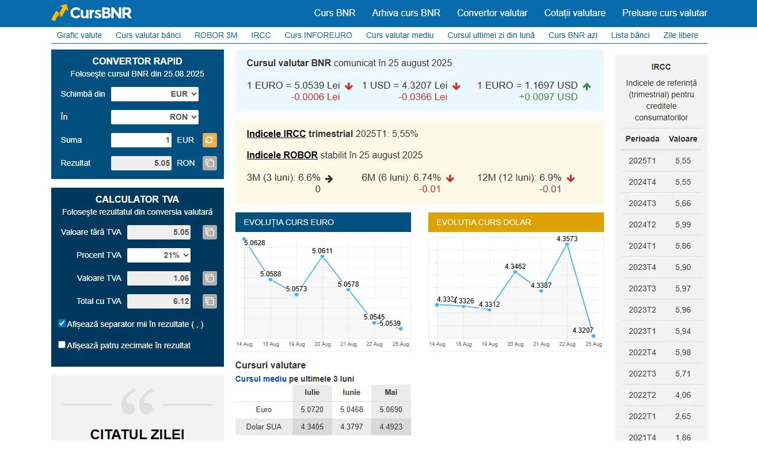Open Lista bănci link
The height and width of the screenshot is (468, 757).
(630, 35)
